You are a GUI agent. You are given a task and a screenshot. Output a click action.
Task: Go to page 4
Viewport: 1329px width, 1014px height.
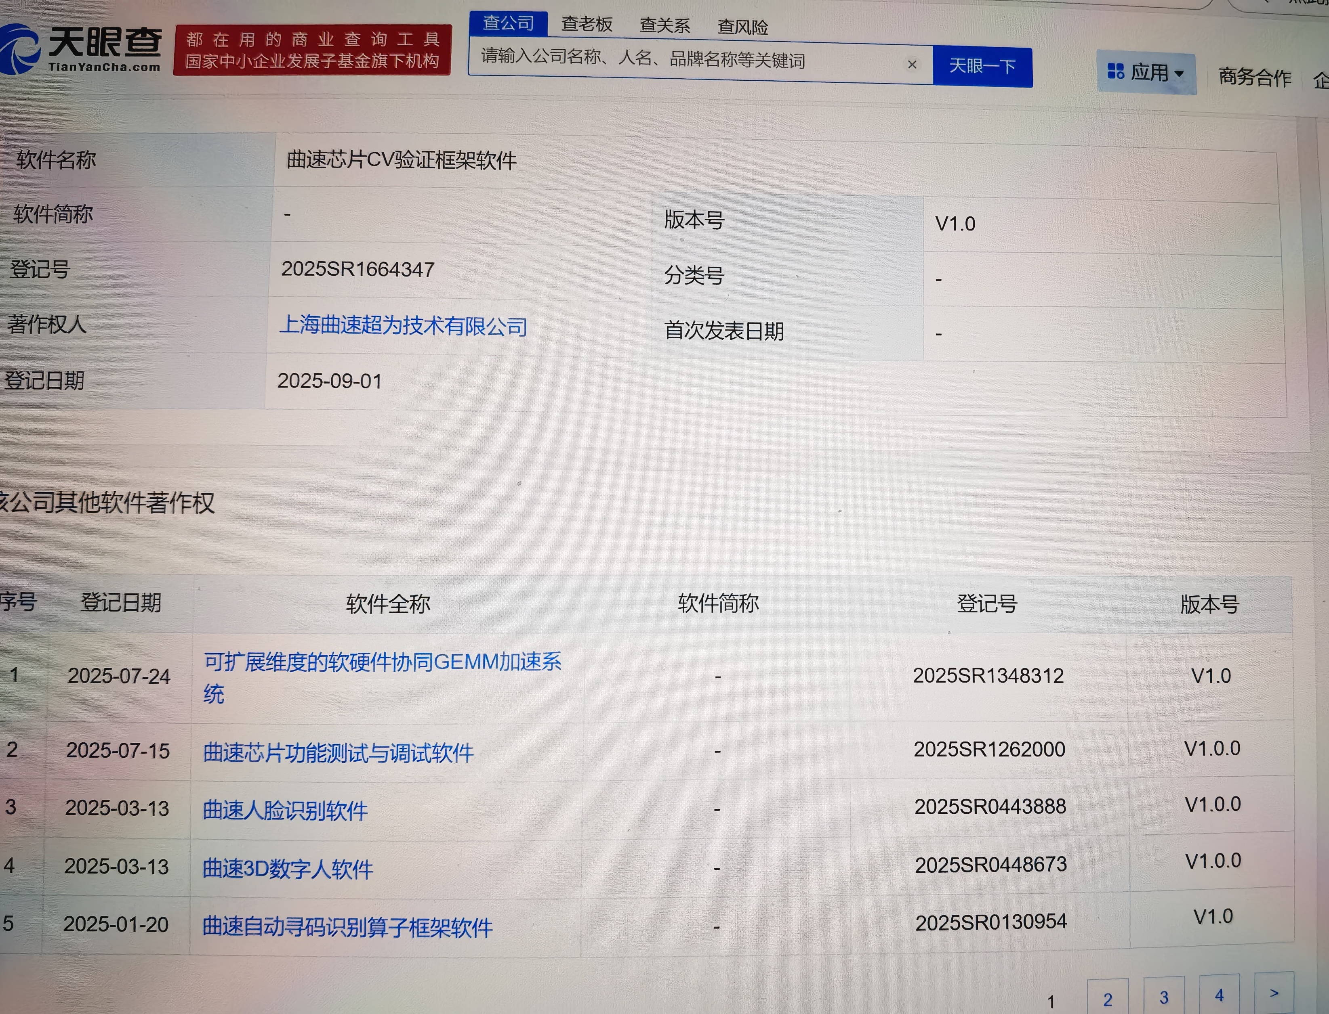(x=1219, y=995)
